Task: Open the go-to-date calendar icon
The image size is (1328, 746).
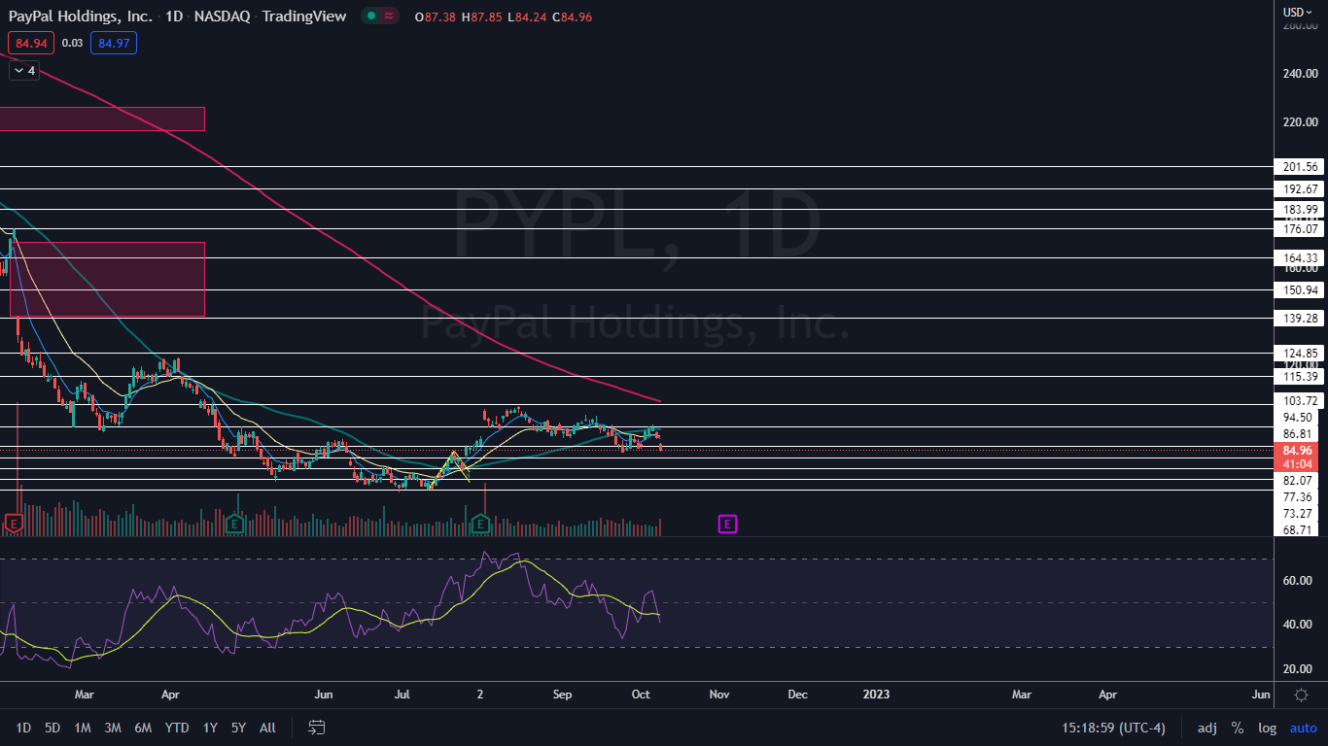Action: click(x=316, y=727)
